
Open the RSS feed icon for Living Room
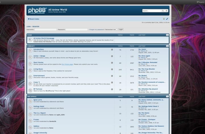pyautogui.click(x=112, y=69)
